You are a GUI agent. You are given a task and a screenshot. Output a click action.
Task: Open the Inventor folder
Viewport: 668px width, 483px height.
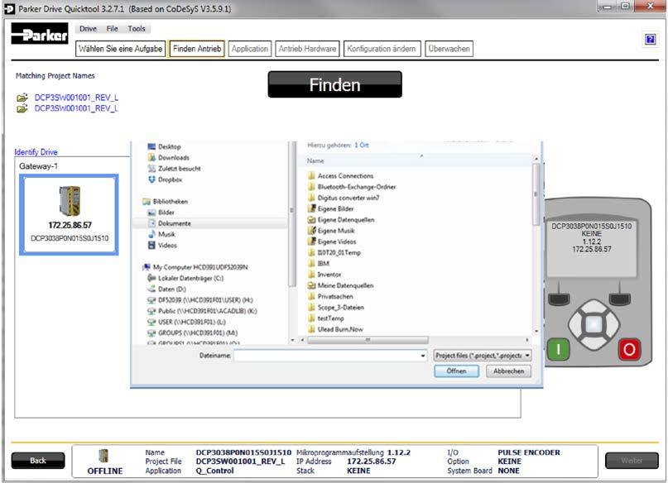[x=324, y=275]
